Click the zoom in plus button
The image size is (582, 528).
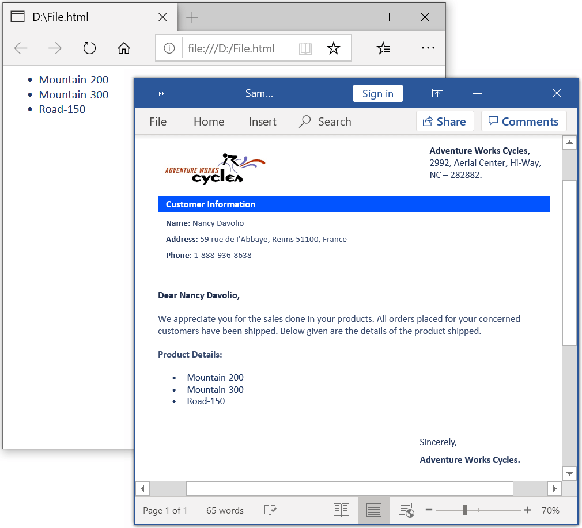click(x=527, y=510)
